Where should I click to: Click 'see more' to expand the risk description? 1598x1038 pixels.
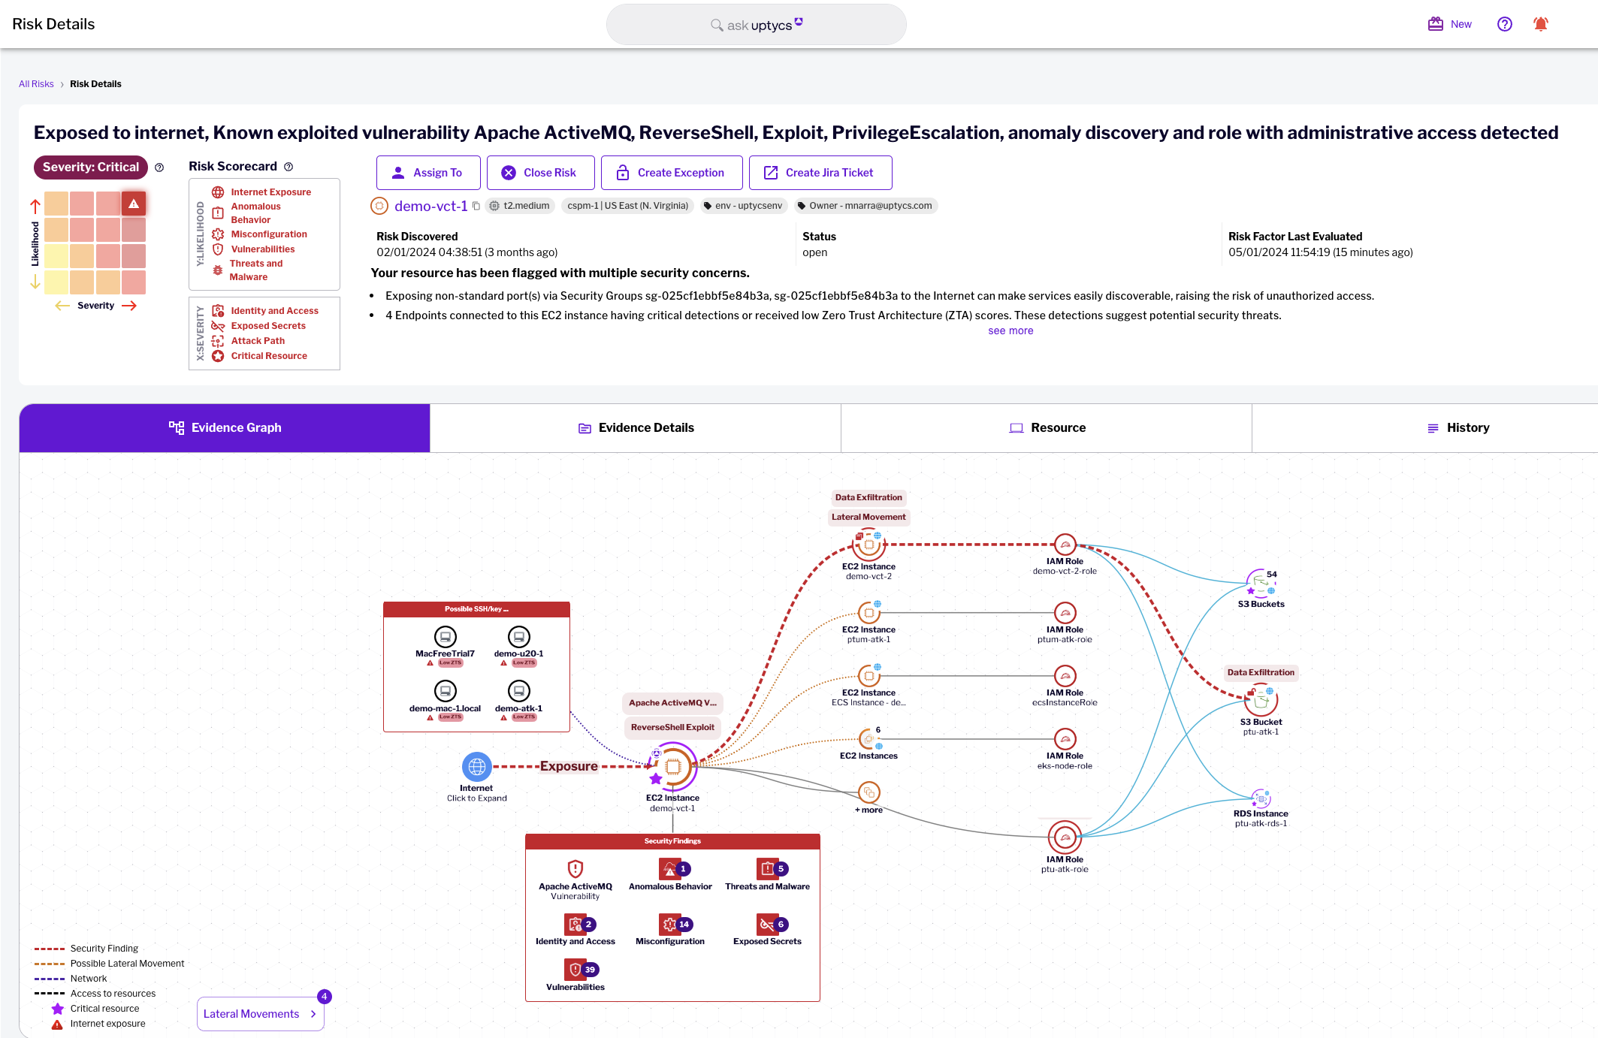coord(1010,330)
